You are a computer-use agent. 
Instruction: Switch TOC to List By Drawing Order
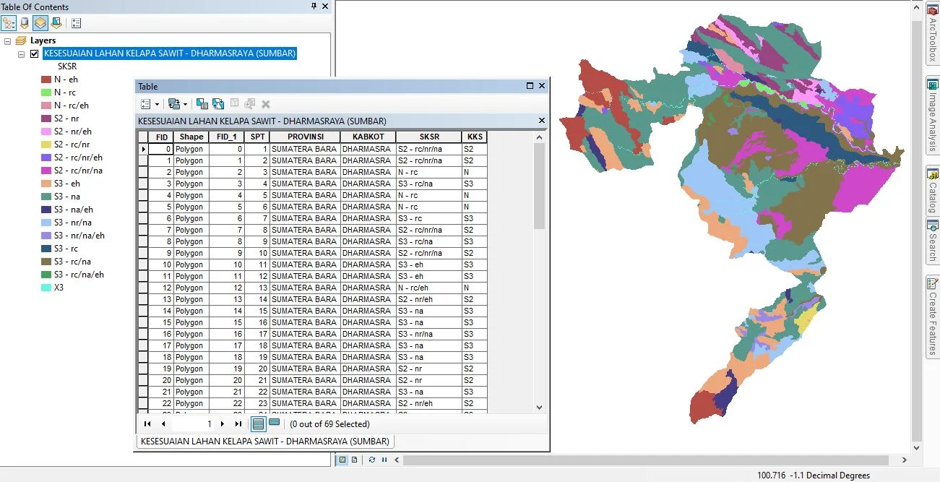coord(7,22)
